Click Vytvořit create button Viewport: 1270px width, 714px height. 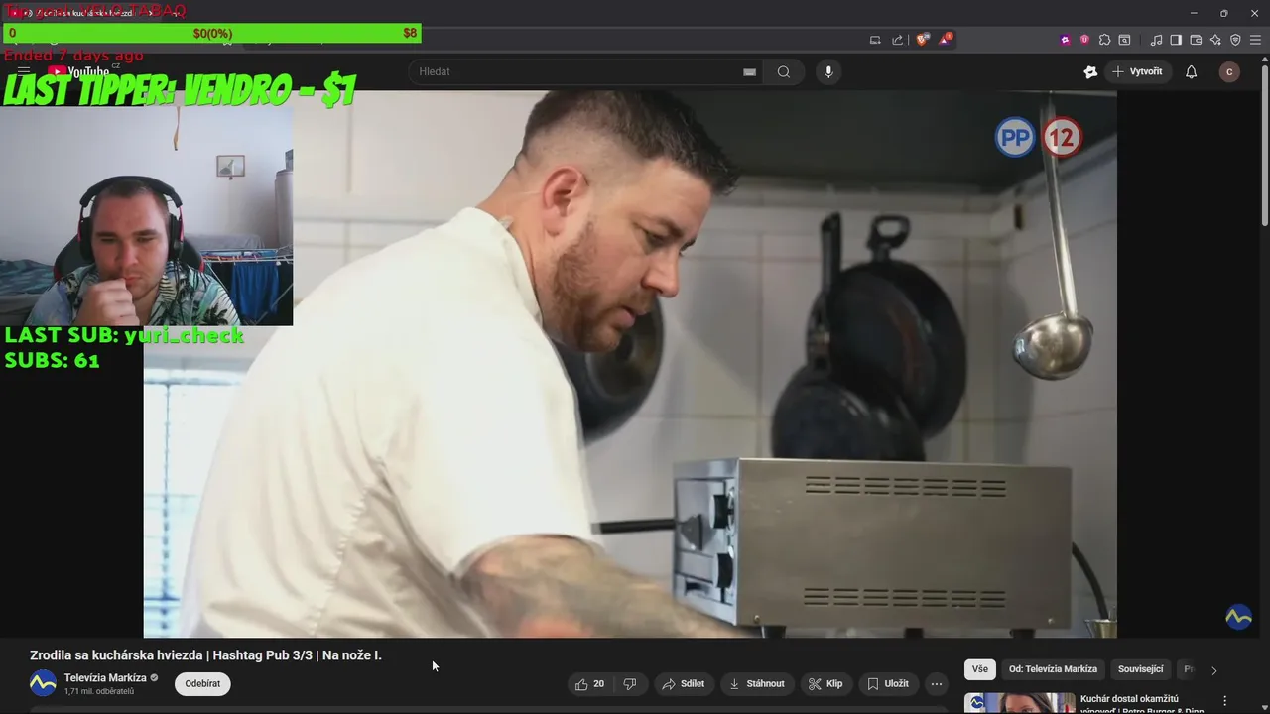pos(1137,71)
